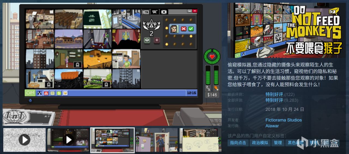Open camera cage 9 tower building feed
The height and width of the screenshot is (154, 349).
click(40, 59)
